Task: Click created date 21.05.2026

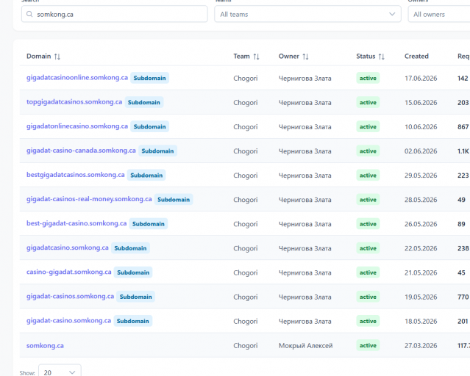Action: coord(421,272)
